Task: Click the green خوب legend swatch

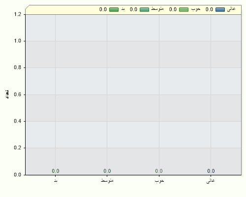Action: point(184,9)
